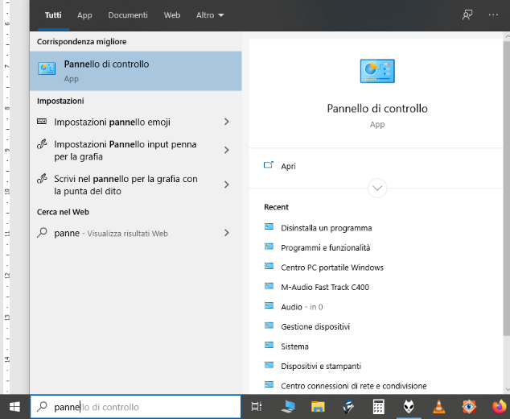Select the Tutti tab
Image resolution: width=510 pixels, height=419 pixels.
(x=53, y=15)
